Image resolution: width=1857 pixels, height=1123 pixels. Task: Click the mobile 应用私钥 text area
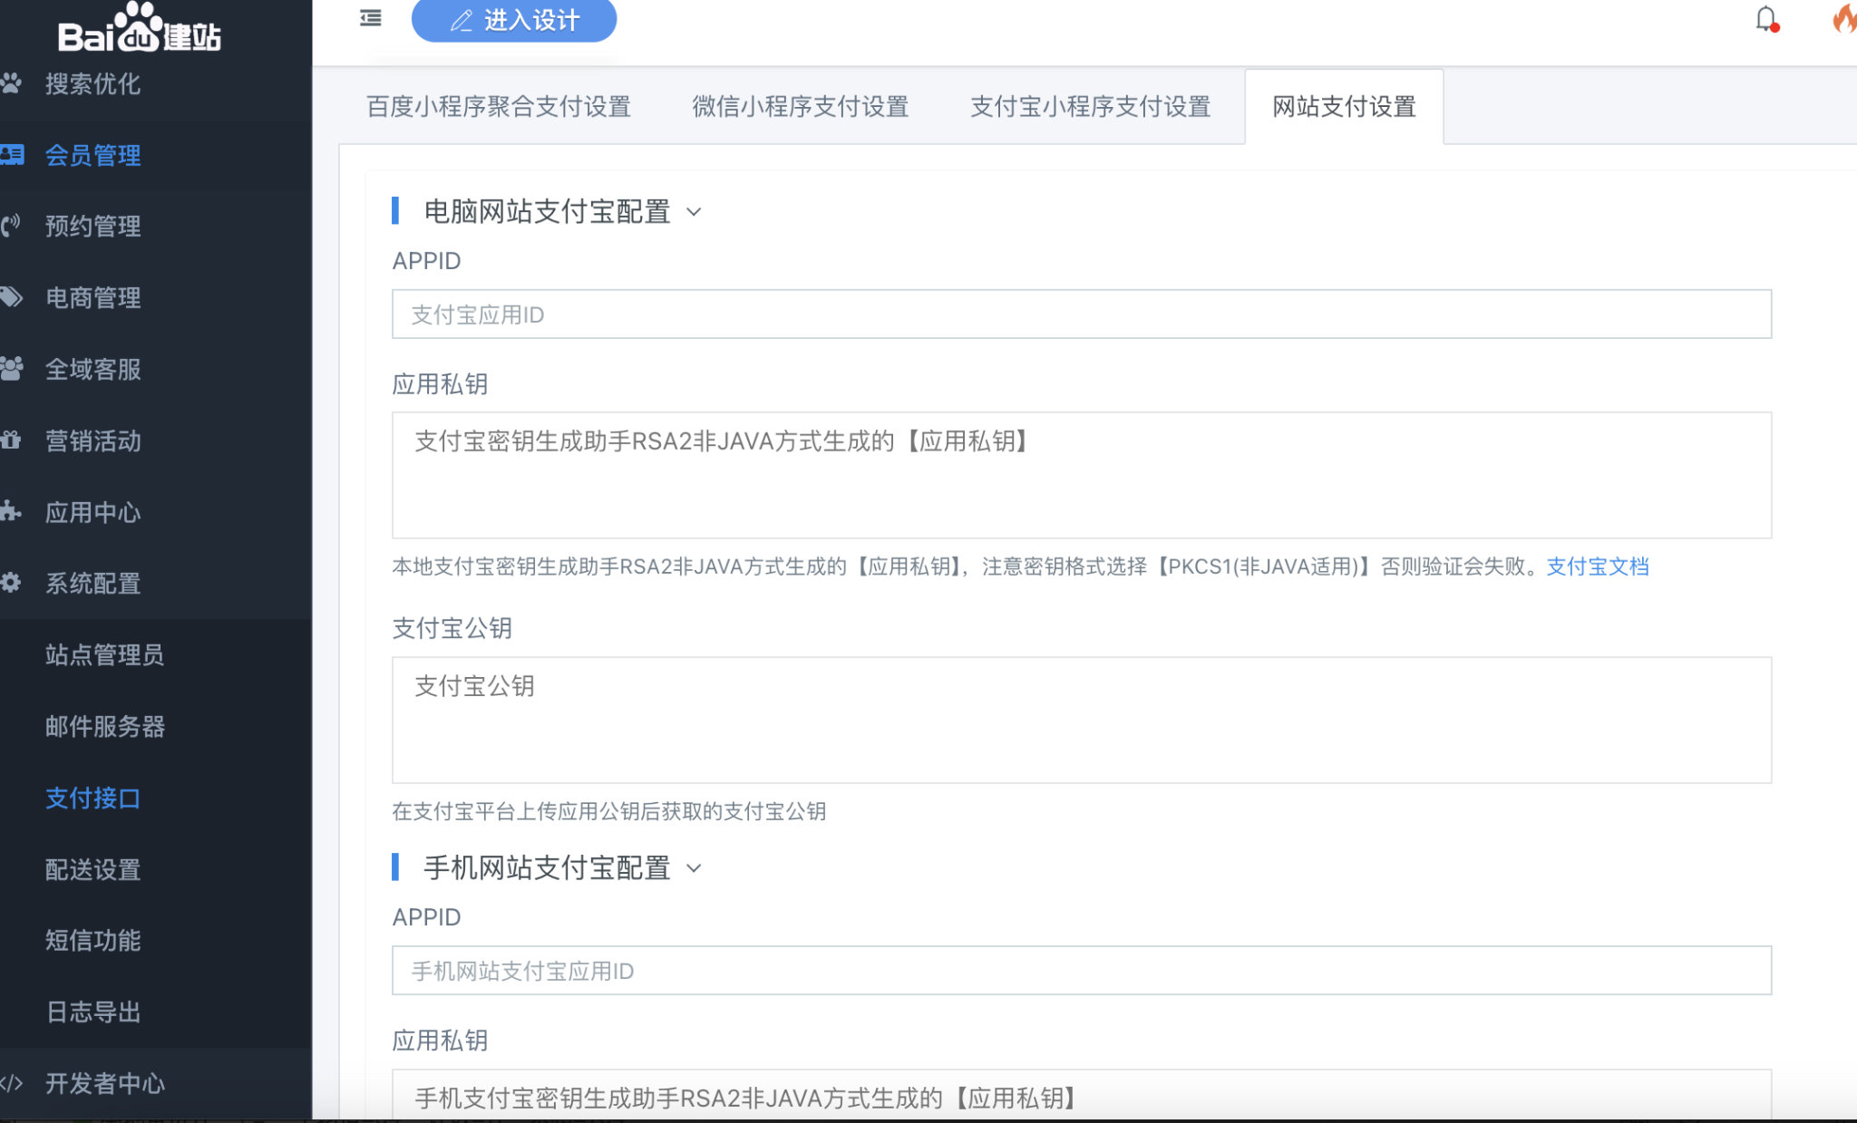click(x=1082, y=1095)
